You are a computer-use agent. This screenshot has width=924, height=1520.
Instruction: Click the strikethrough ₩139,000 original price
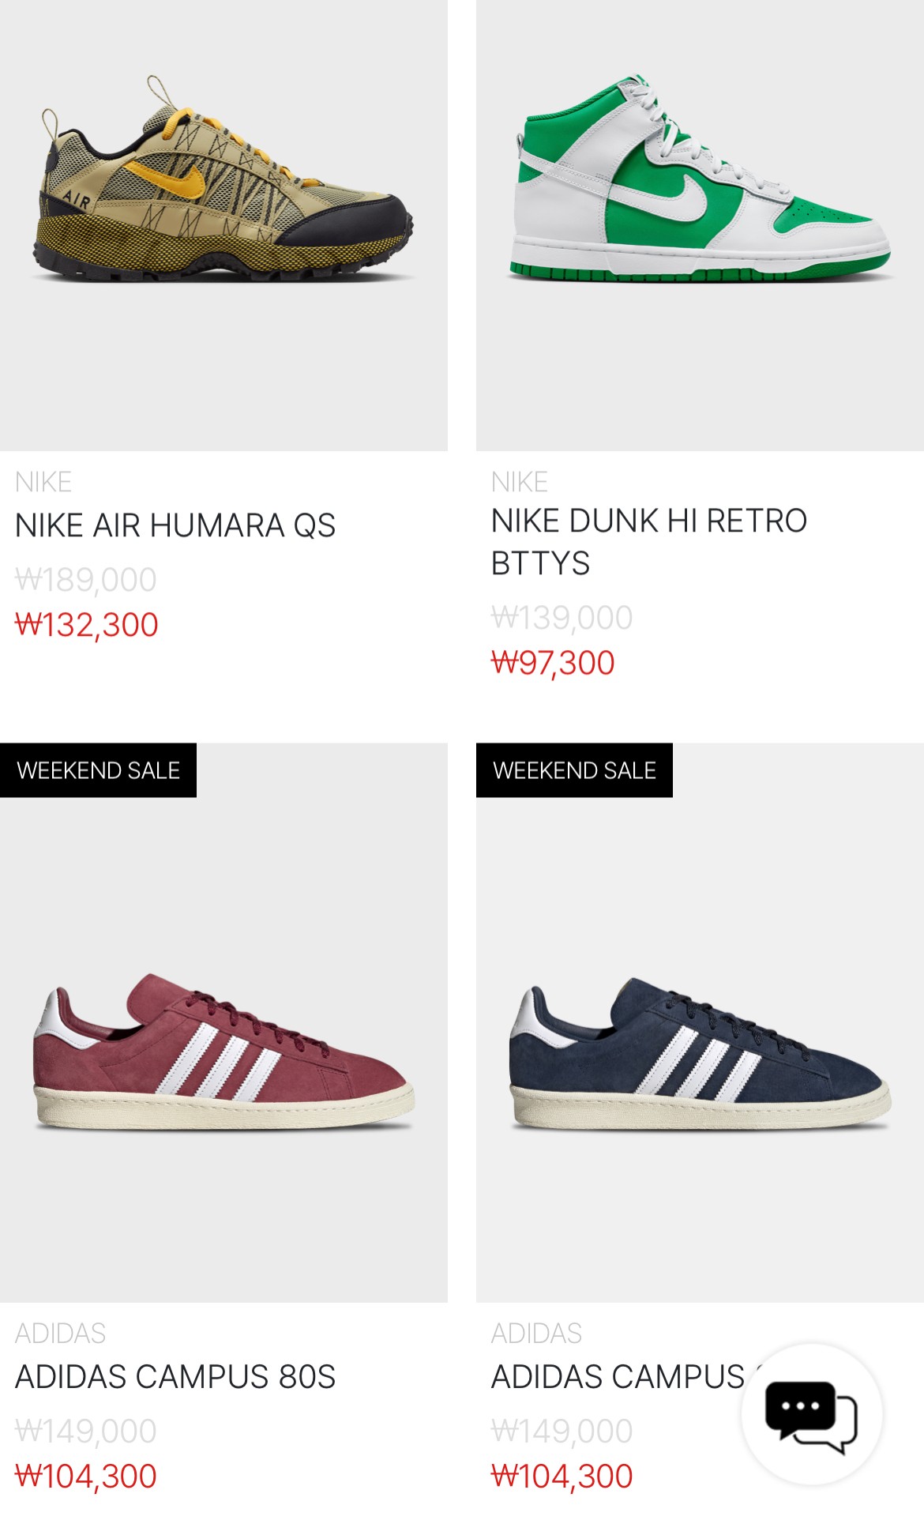562,618
